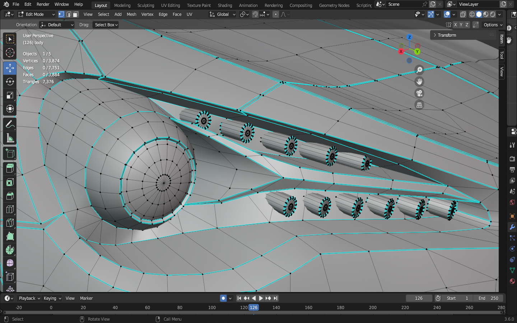The image size is (517, 323).
Task: Select the Cursor tool
Action: (x=10, y=53)
